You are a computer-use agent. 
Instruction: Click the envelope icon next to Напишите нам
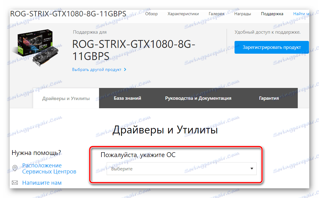coord(15,183)
